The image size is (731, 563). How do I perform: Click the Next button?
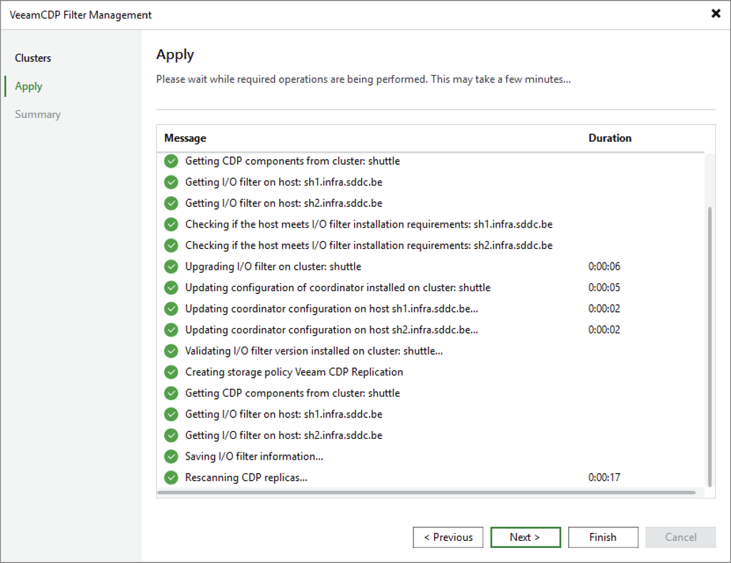[x=525, y=537]
